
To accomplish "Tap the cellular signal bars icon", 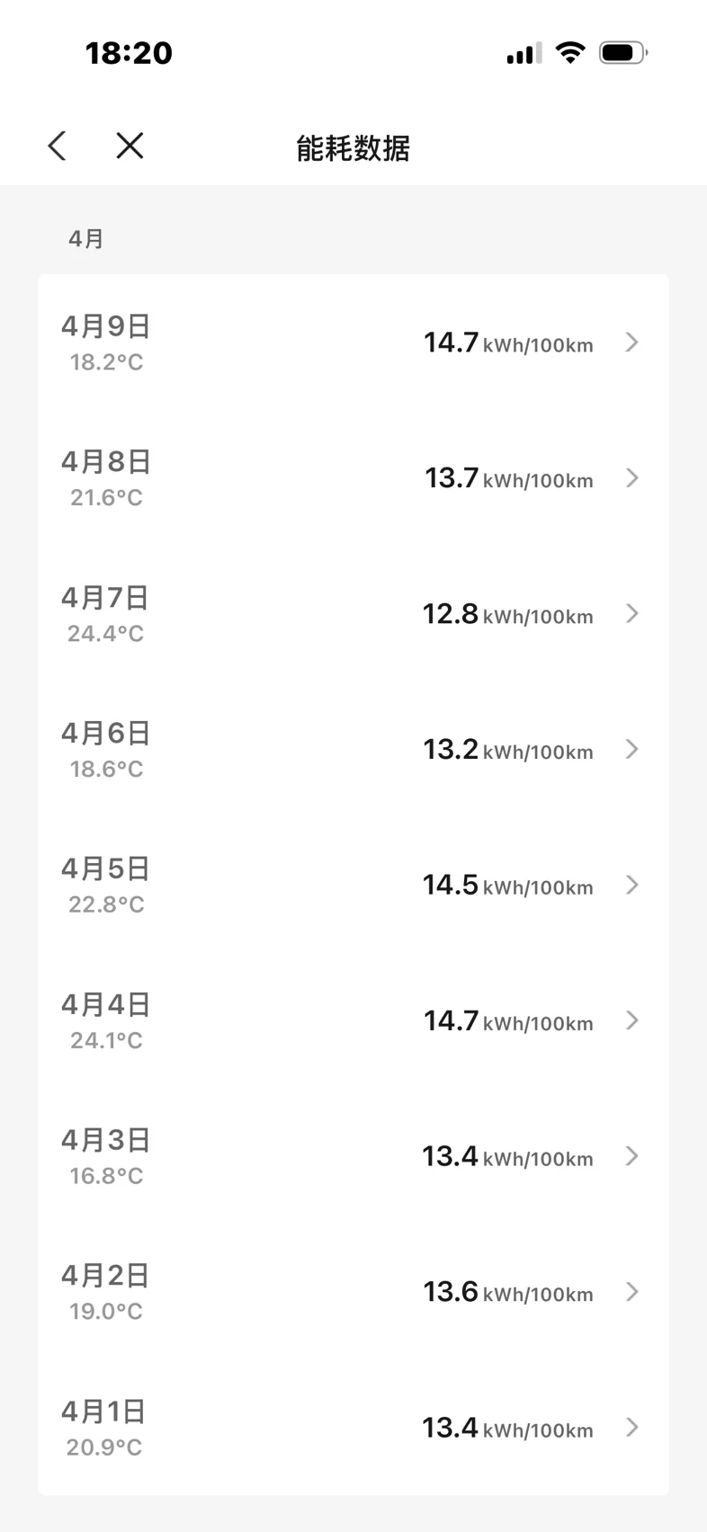I will coord(524,54).
